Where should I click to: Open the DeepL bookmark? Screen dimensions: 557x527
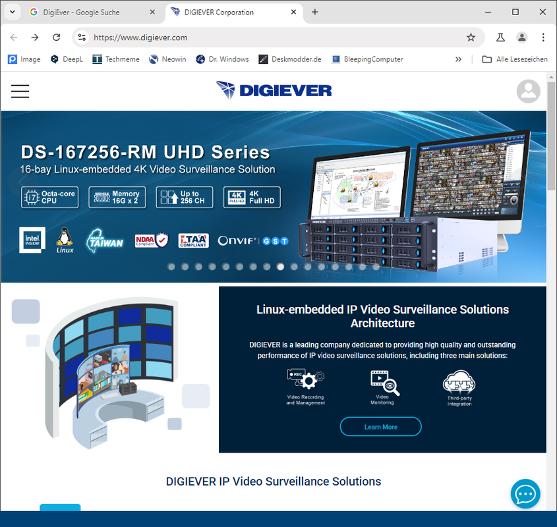pyautogui.click(x=67, y=59)
